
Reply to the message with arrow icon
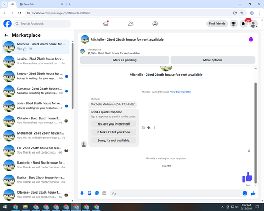click(x=149, y=128)
